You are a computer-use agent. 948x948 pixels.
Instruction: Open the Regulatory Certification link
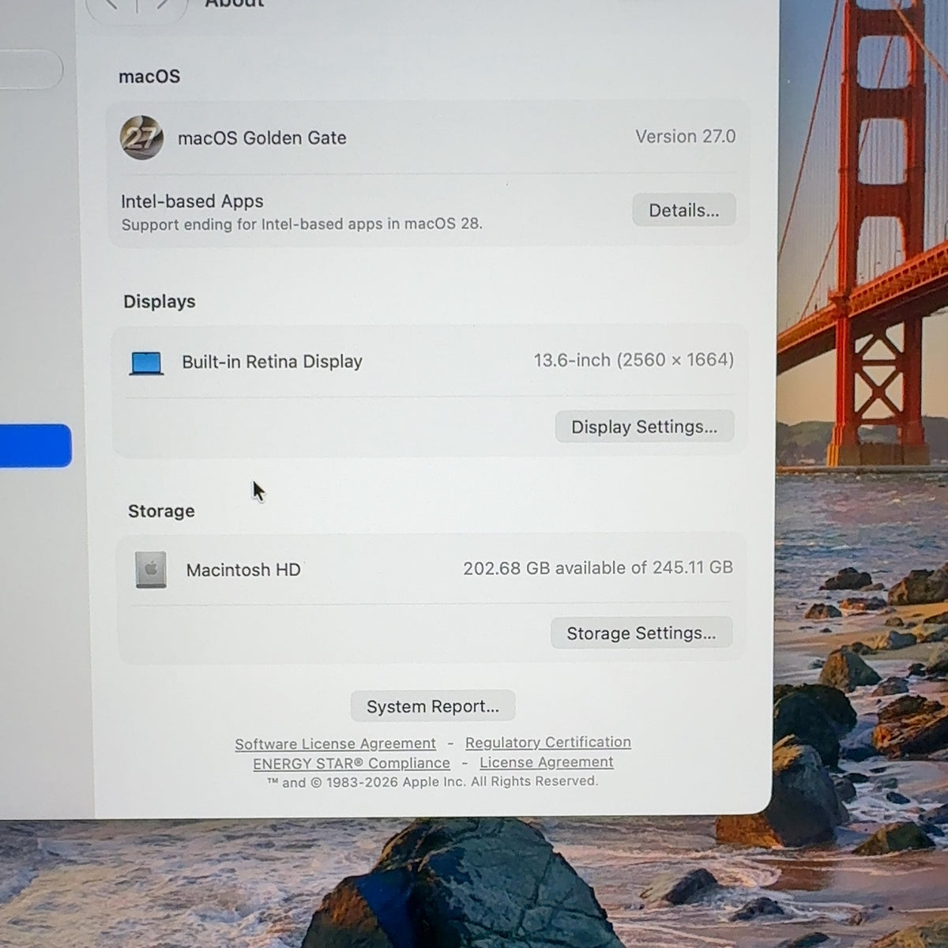point(548,742)
